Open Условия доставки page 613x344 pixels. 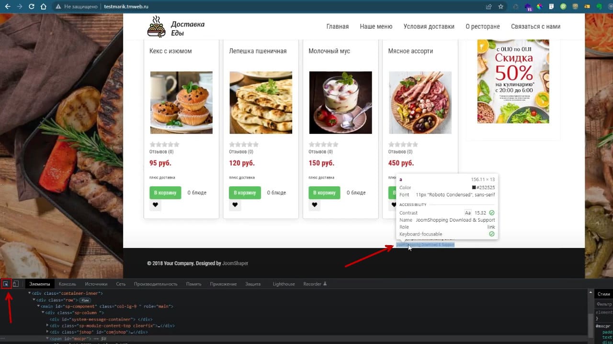point(429,27)
